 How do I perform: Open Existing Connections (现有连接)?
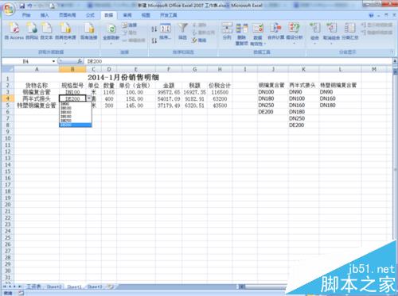(88, 31)
